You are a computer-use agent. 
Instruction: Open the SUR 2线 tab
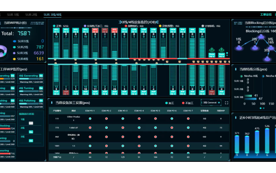click(x=31, y=15)
